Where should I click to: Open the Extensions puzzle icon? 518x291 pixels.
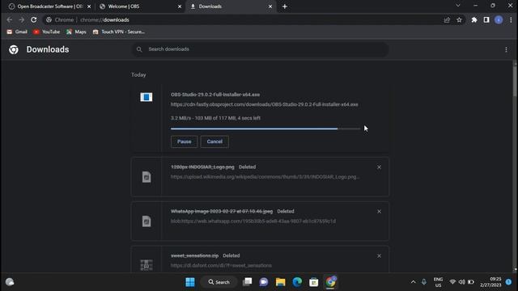474,19
